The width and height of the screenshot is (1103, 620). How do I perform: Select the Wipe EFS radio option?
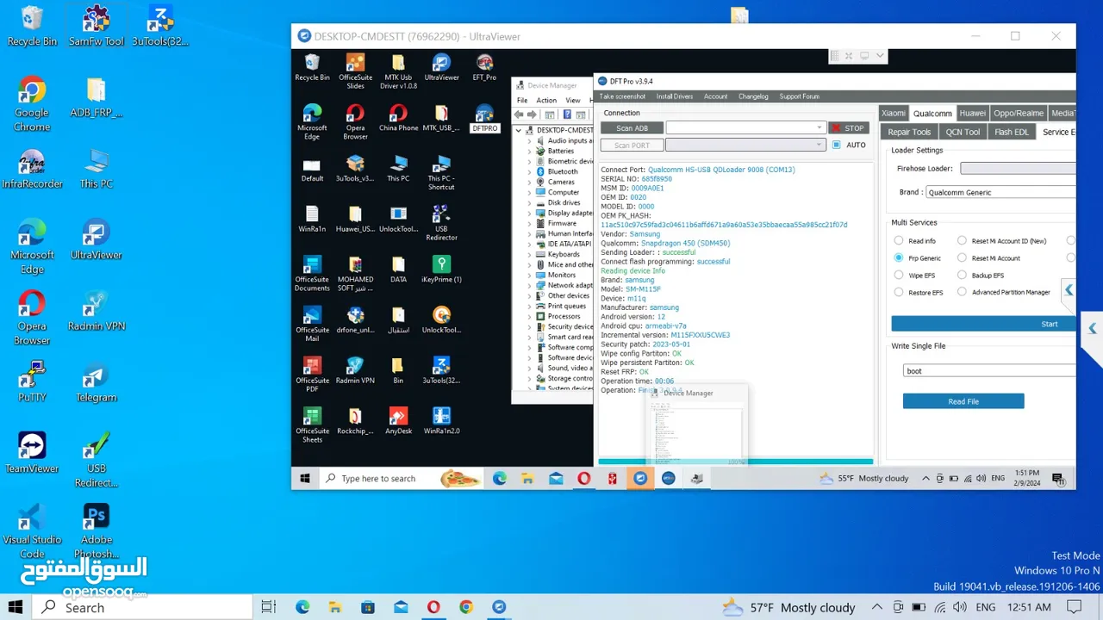899,275
